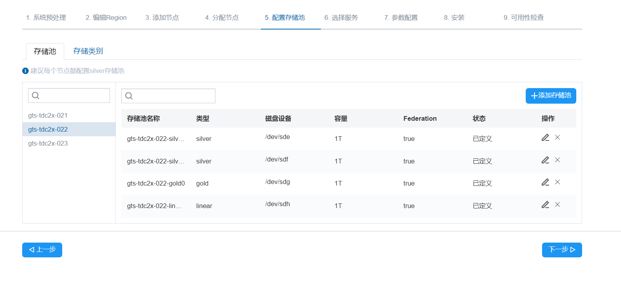Select node gts-tdc2x-023
Image resolution: width=621 pixels, height=295 pixels.
click(x=69, y=143)
